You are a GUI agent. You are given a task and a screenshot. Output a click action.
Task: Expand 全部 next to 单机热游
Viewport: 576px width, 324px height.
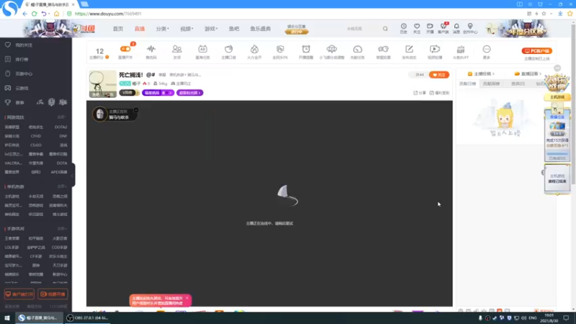(x=62, y=186)
